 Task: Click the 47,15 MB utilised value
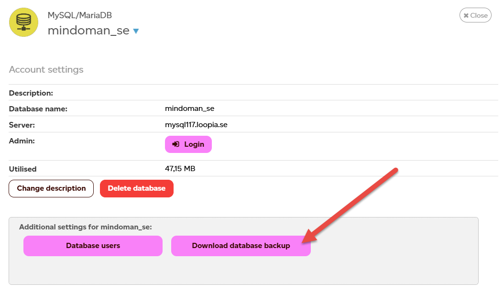point(180,169)
